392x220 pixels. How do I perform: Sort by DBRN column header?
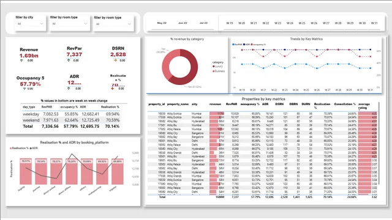[293, 104]
